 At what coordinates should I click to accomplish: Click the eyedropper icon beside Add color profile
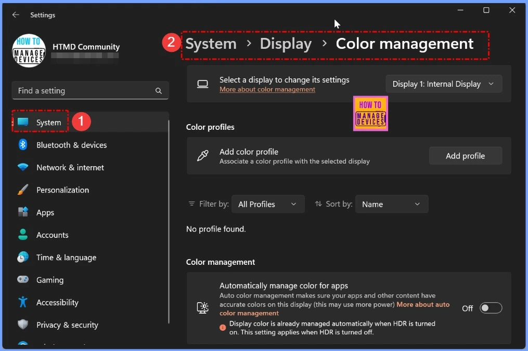click(203, 156)
